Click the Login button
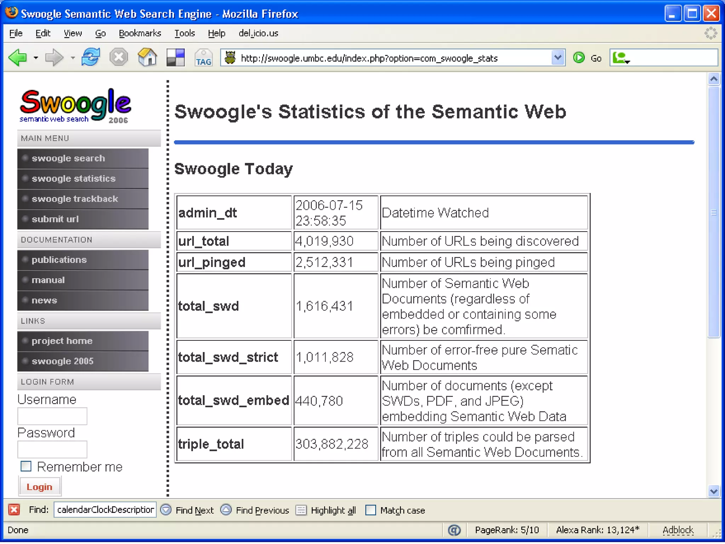 (x=40, y=487)
